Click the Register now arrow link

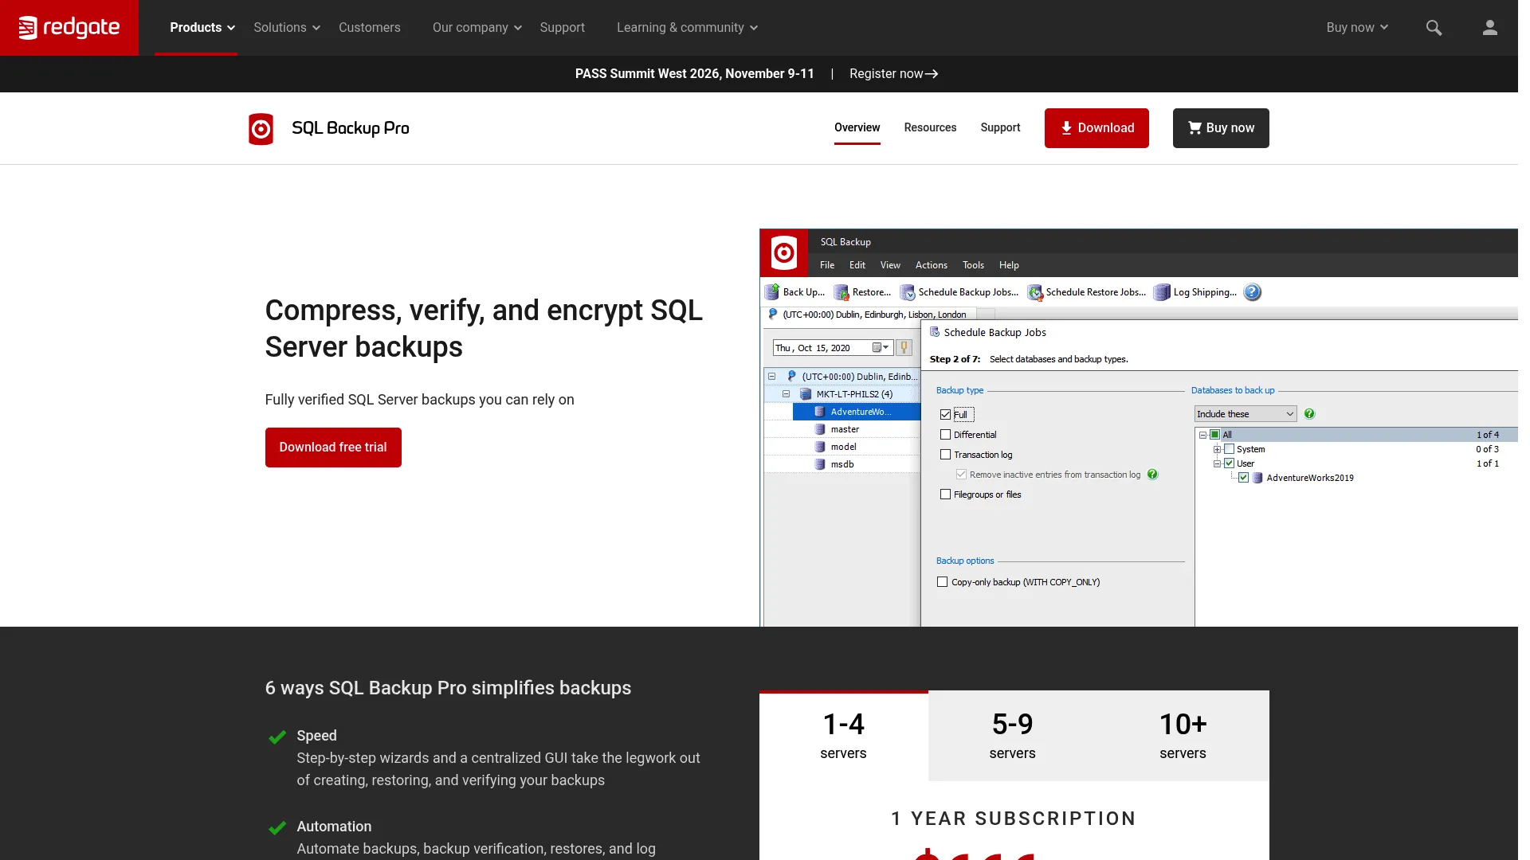tap(893, 74)
